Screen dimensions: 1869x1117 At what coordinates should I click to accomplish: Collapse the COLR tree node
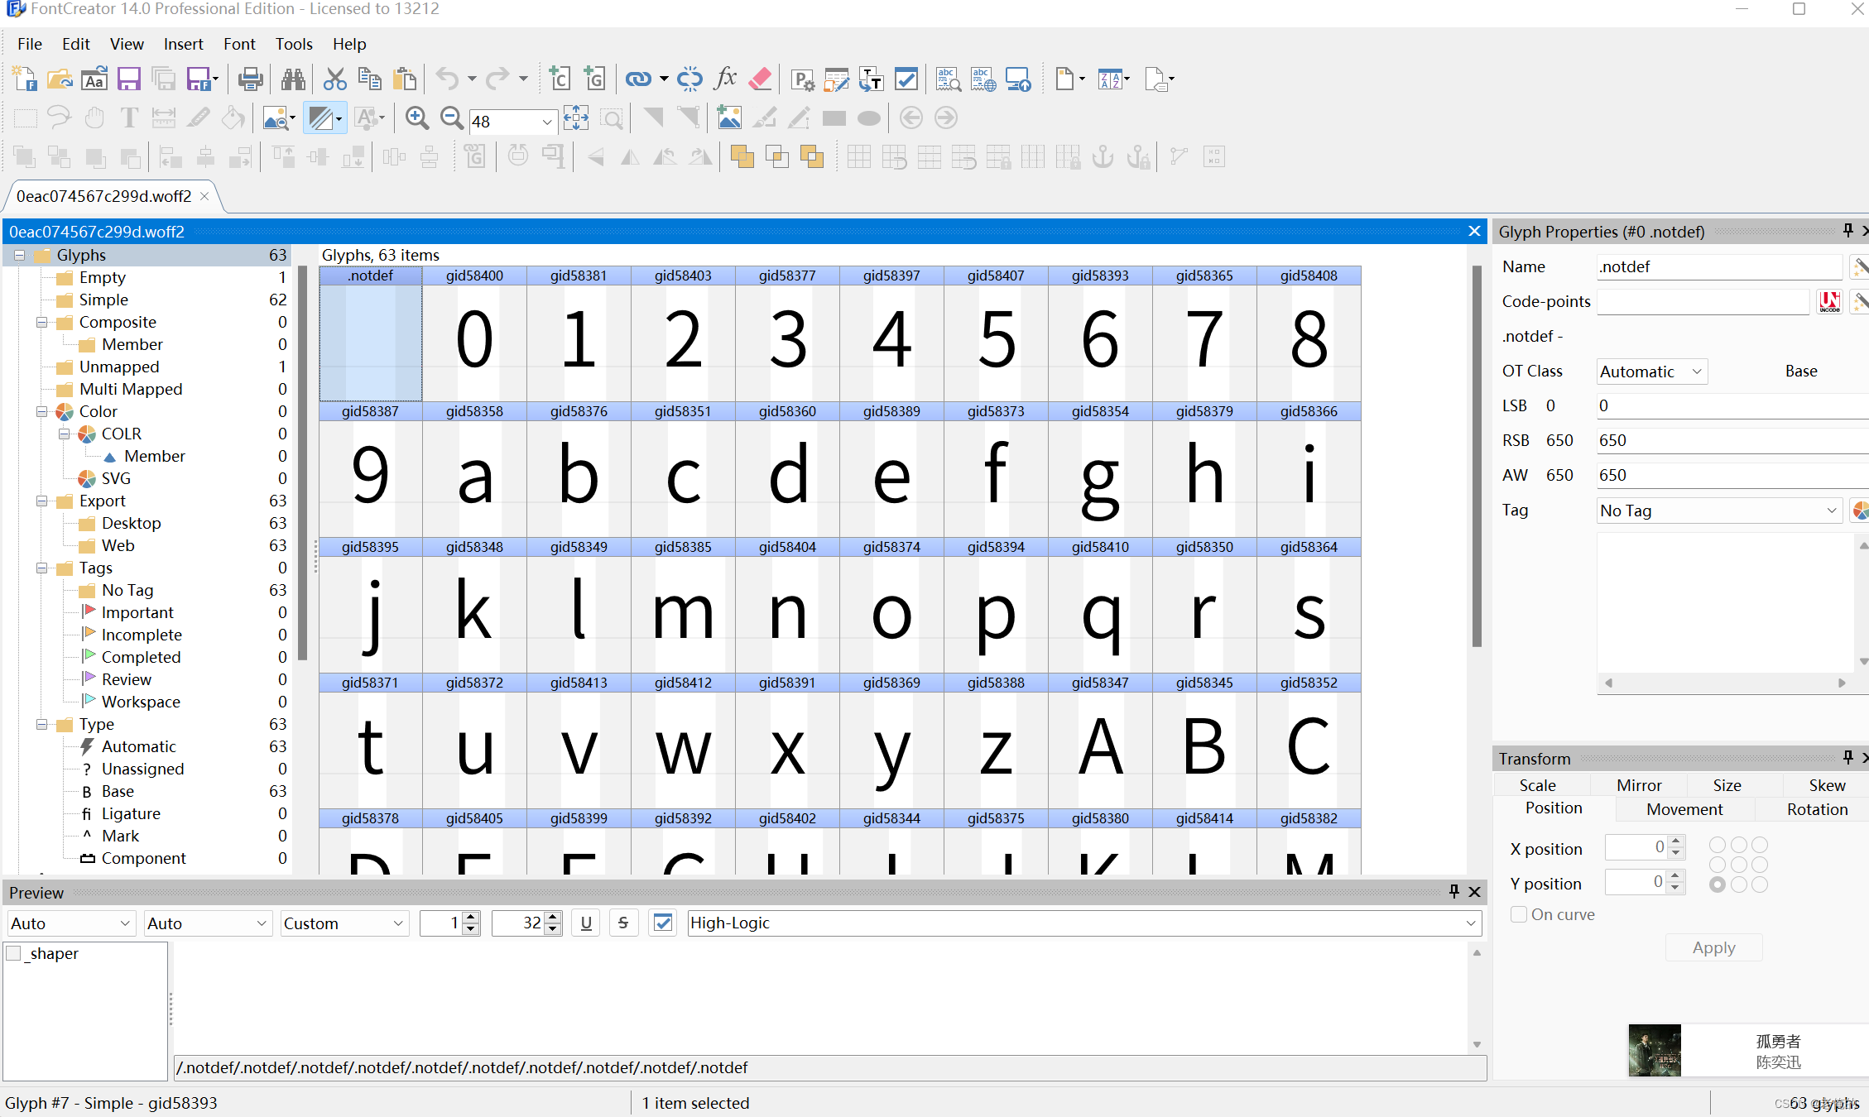point(65,434)
